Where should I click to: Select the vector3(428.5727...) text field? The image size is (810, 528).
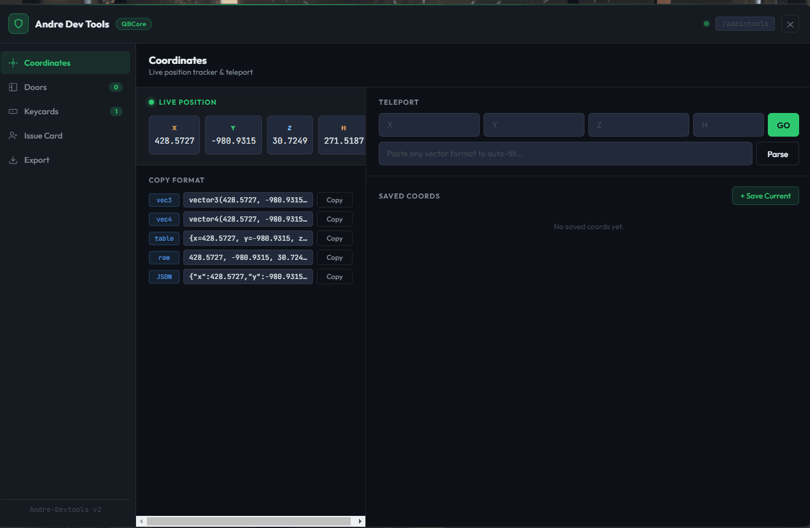248,200
